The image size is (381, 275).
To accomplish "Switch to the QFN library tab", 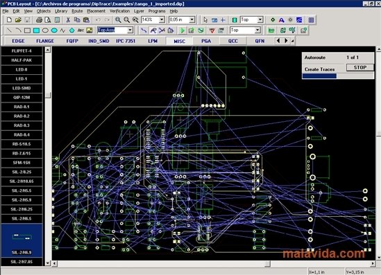I will pos(260,41).
